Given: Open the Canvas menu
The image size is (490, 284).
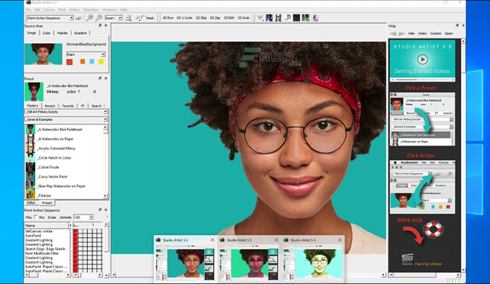Looking at the screenshot, I should click(49, 10).
